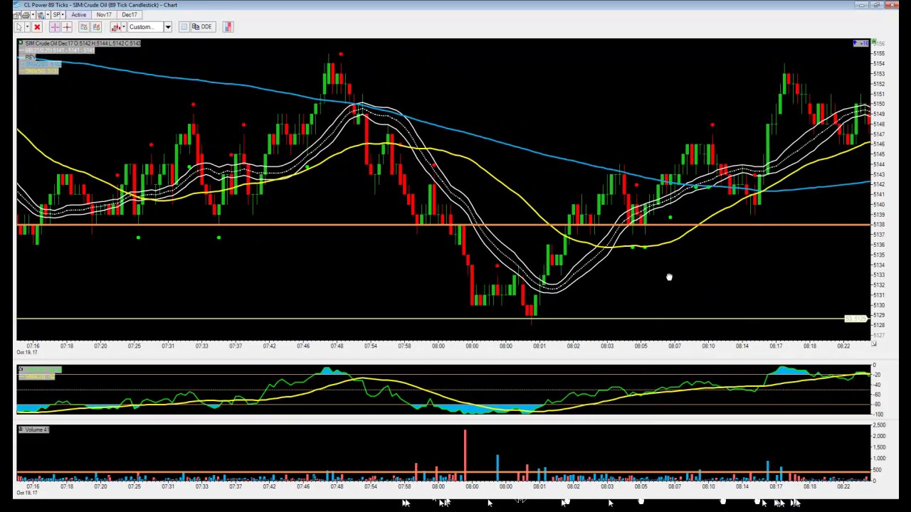The height and width of the screenshot is (512, 911).
Task: Open the printer options dropdown
Action: click(33, 15)
